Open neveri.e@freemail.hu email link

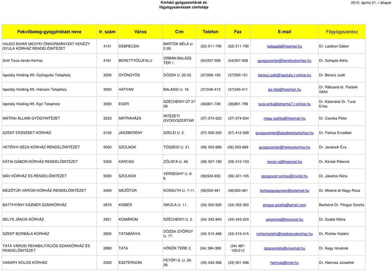point(284,162)
